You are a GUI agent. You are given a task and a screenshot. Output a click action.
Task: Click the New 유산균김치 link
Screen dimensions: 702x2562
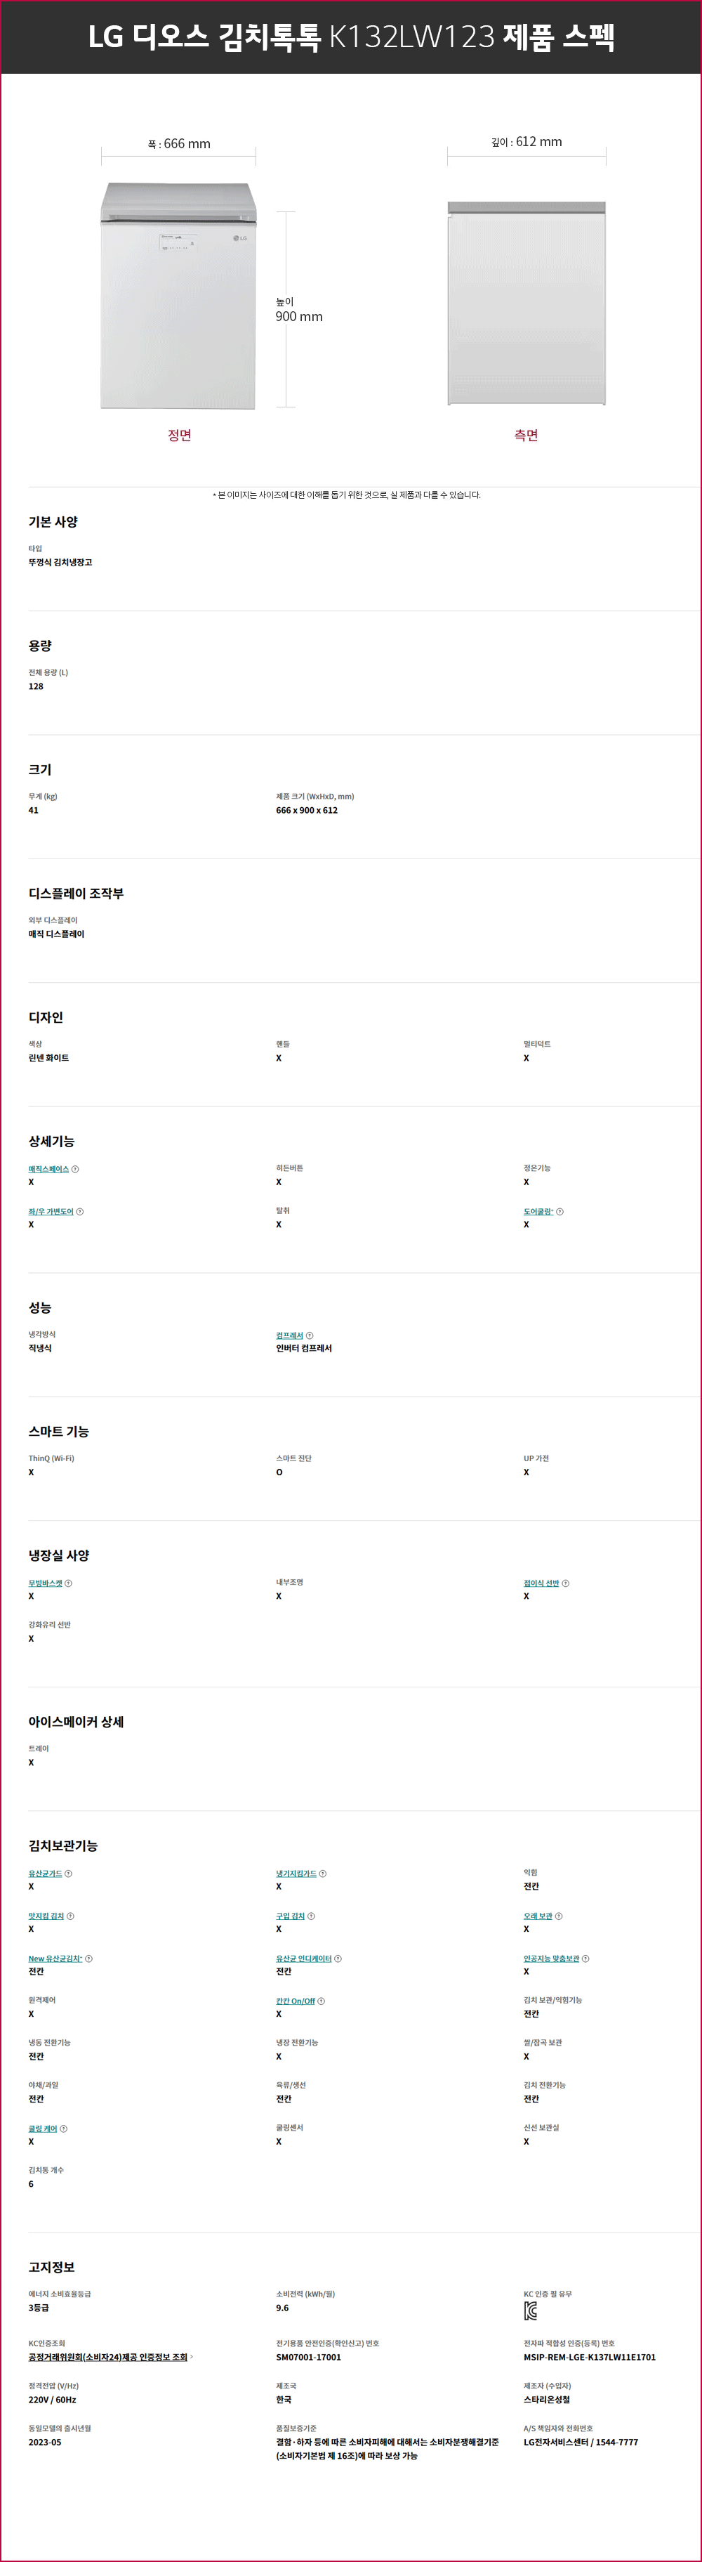pos(55,1959)
